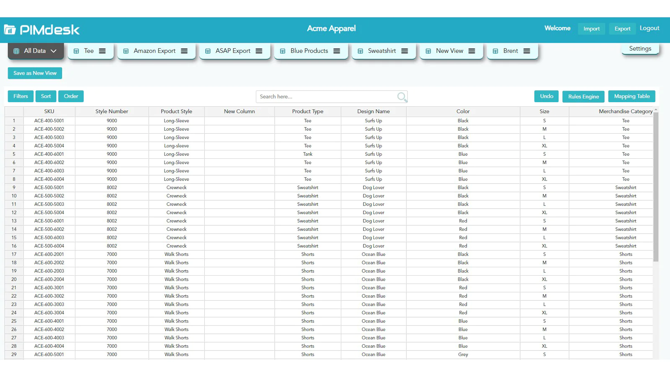
Task: Select the SKU column header
Action: pyautogui.click(x=49, y=111)
